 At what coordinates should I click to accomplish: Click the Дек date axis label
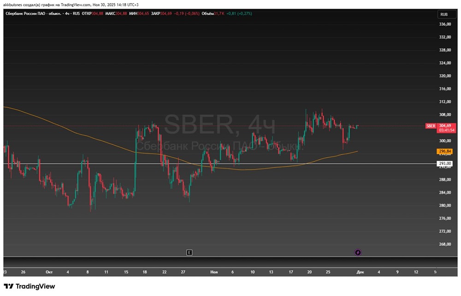360,272
